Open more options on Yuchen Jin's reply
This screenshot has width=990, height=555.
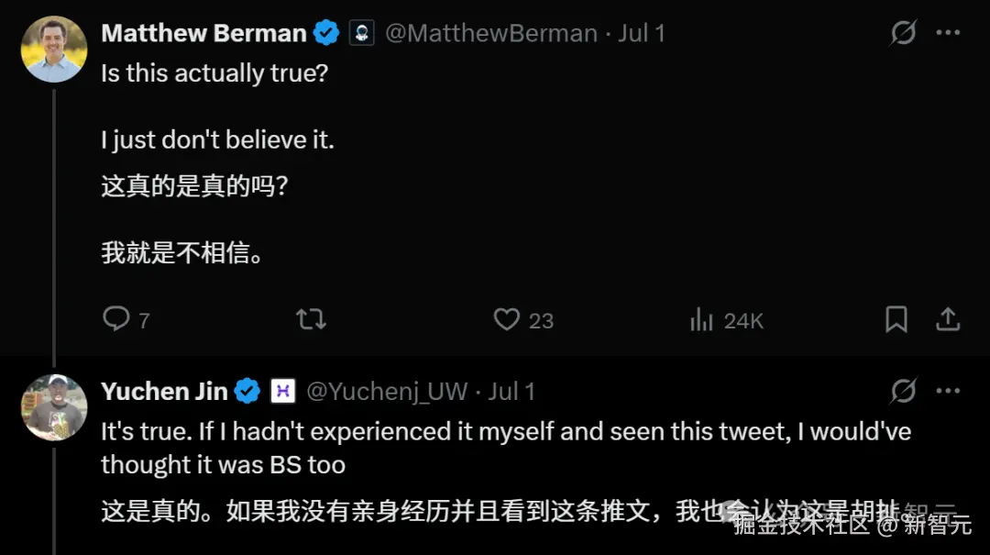click(x=948, y=392)
